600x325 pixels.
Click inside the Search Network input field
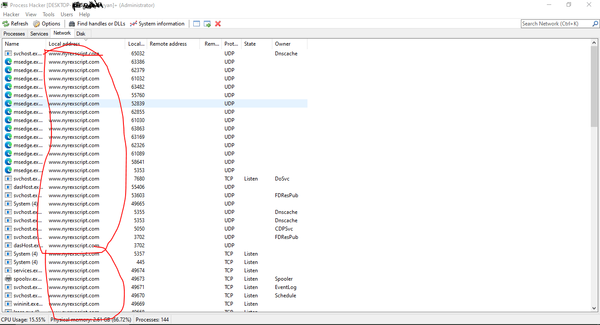coord(557,24)
